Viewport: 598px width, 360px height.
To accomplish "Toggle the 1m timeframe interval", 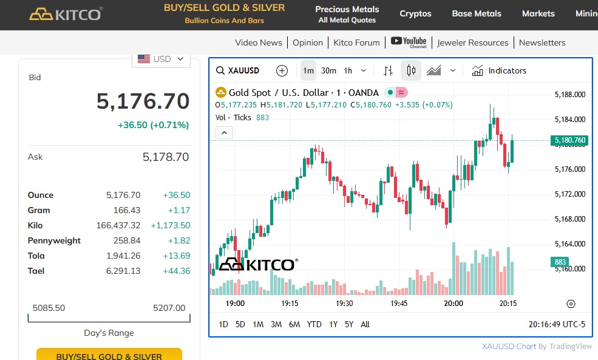I will (308, 70).
